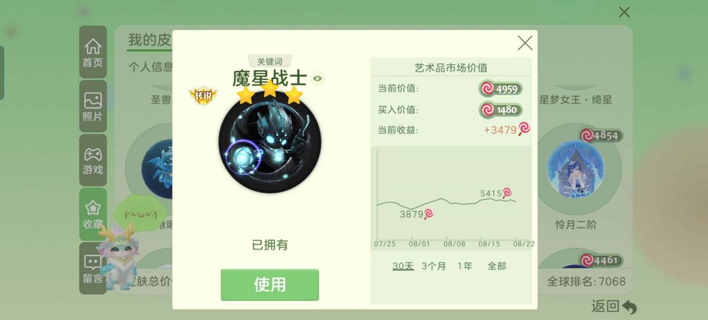The image size is (708, 320).
Task: Open the 怜月二阶 skin thumbnail
Action: [x=575, y=169]
